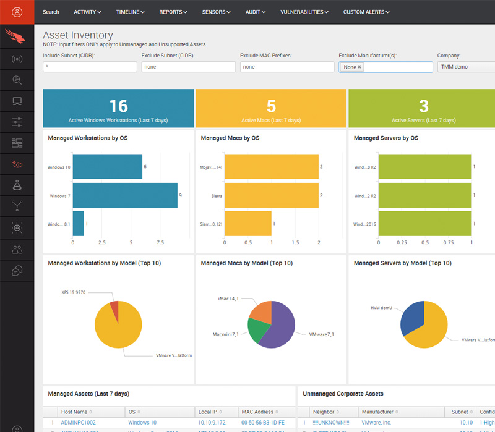
Task: Open the filter sliders icon in sidebar
Action: tap(17, 122)
